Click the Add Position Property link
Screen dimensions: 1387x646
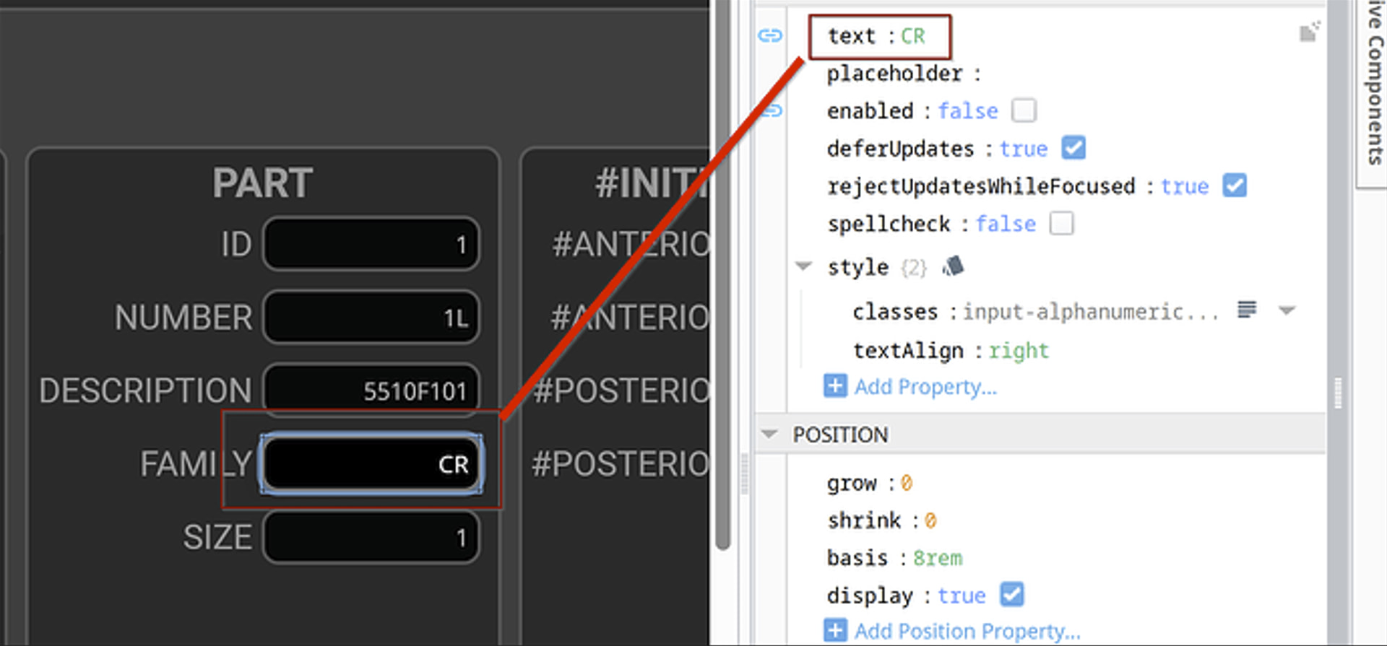pos(967,631)
